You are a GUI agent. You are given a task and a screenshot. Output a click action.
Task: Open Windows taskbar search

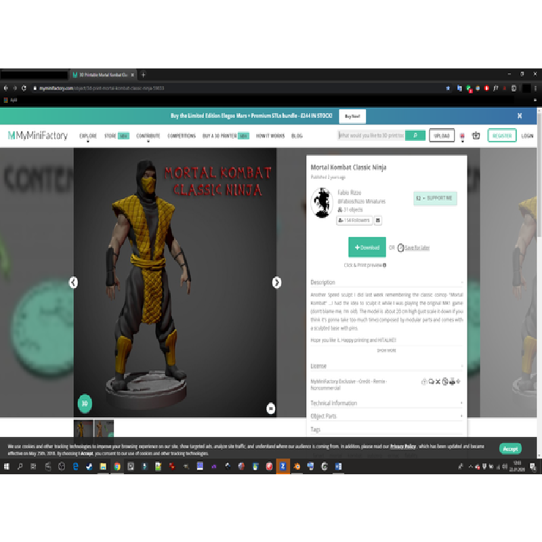pyautogui.click(x=20, y=467)
